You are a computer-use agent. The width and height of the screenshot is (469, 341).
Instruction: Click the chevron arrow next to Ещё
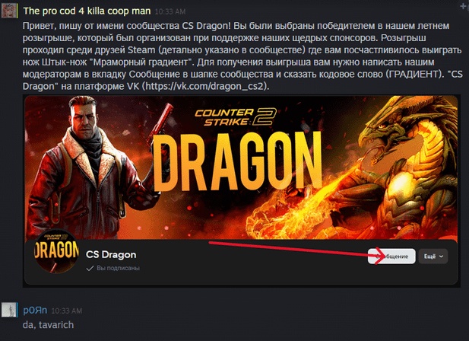click(441, 257)
